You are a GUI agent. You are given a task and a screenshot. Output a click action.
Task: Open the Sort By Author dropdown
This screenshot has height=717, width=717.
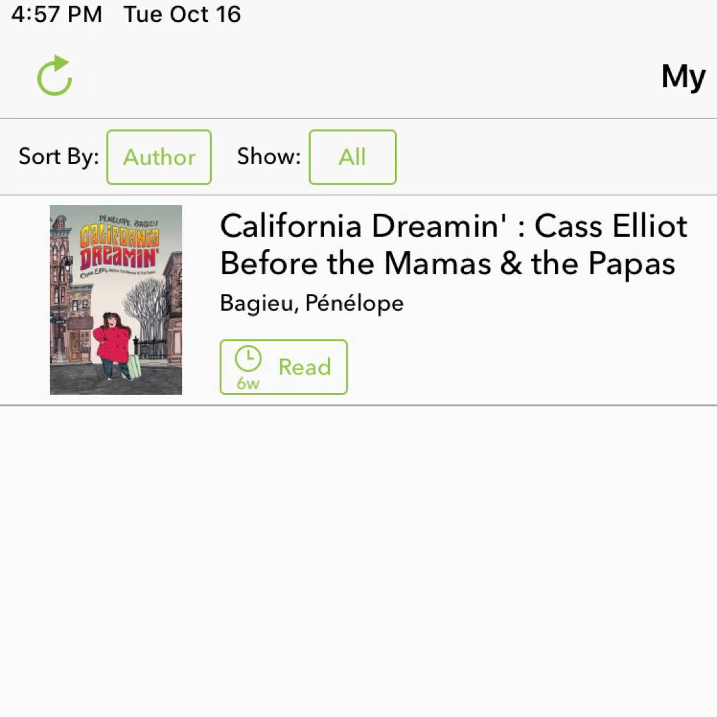159,157
